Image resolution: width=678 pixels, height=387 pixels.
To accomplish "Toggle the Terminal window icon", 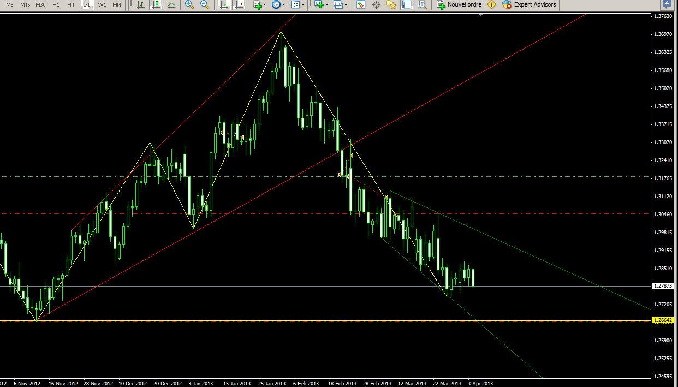I will pyautogui.click(x=407, y=4).
